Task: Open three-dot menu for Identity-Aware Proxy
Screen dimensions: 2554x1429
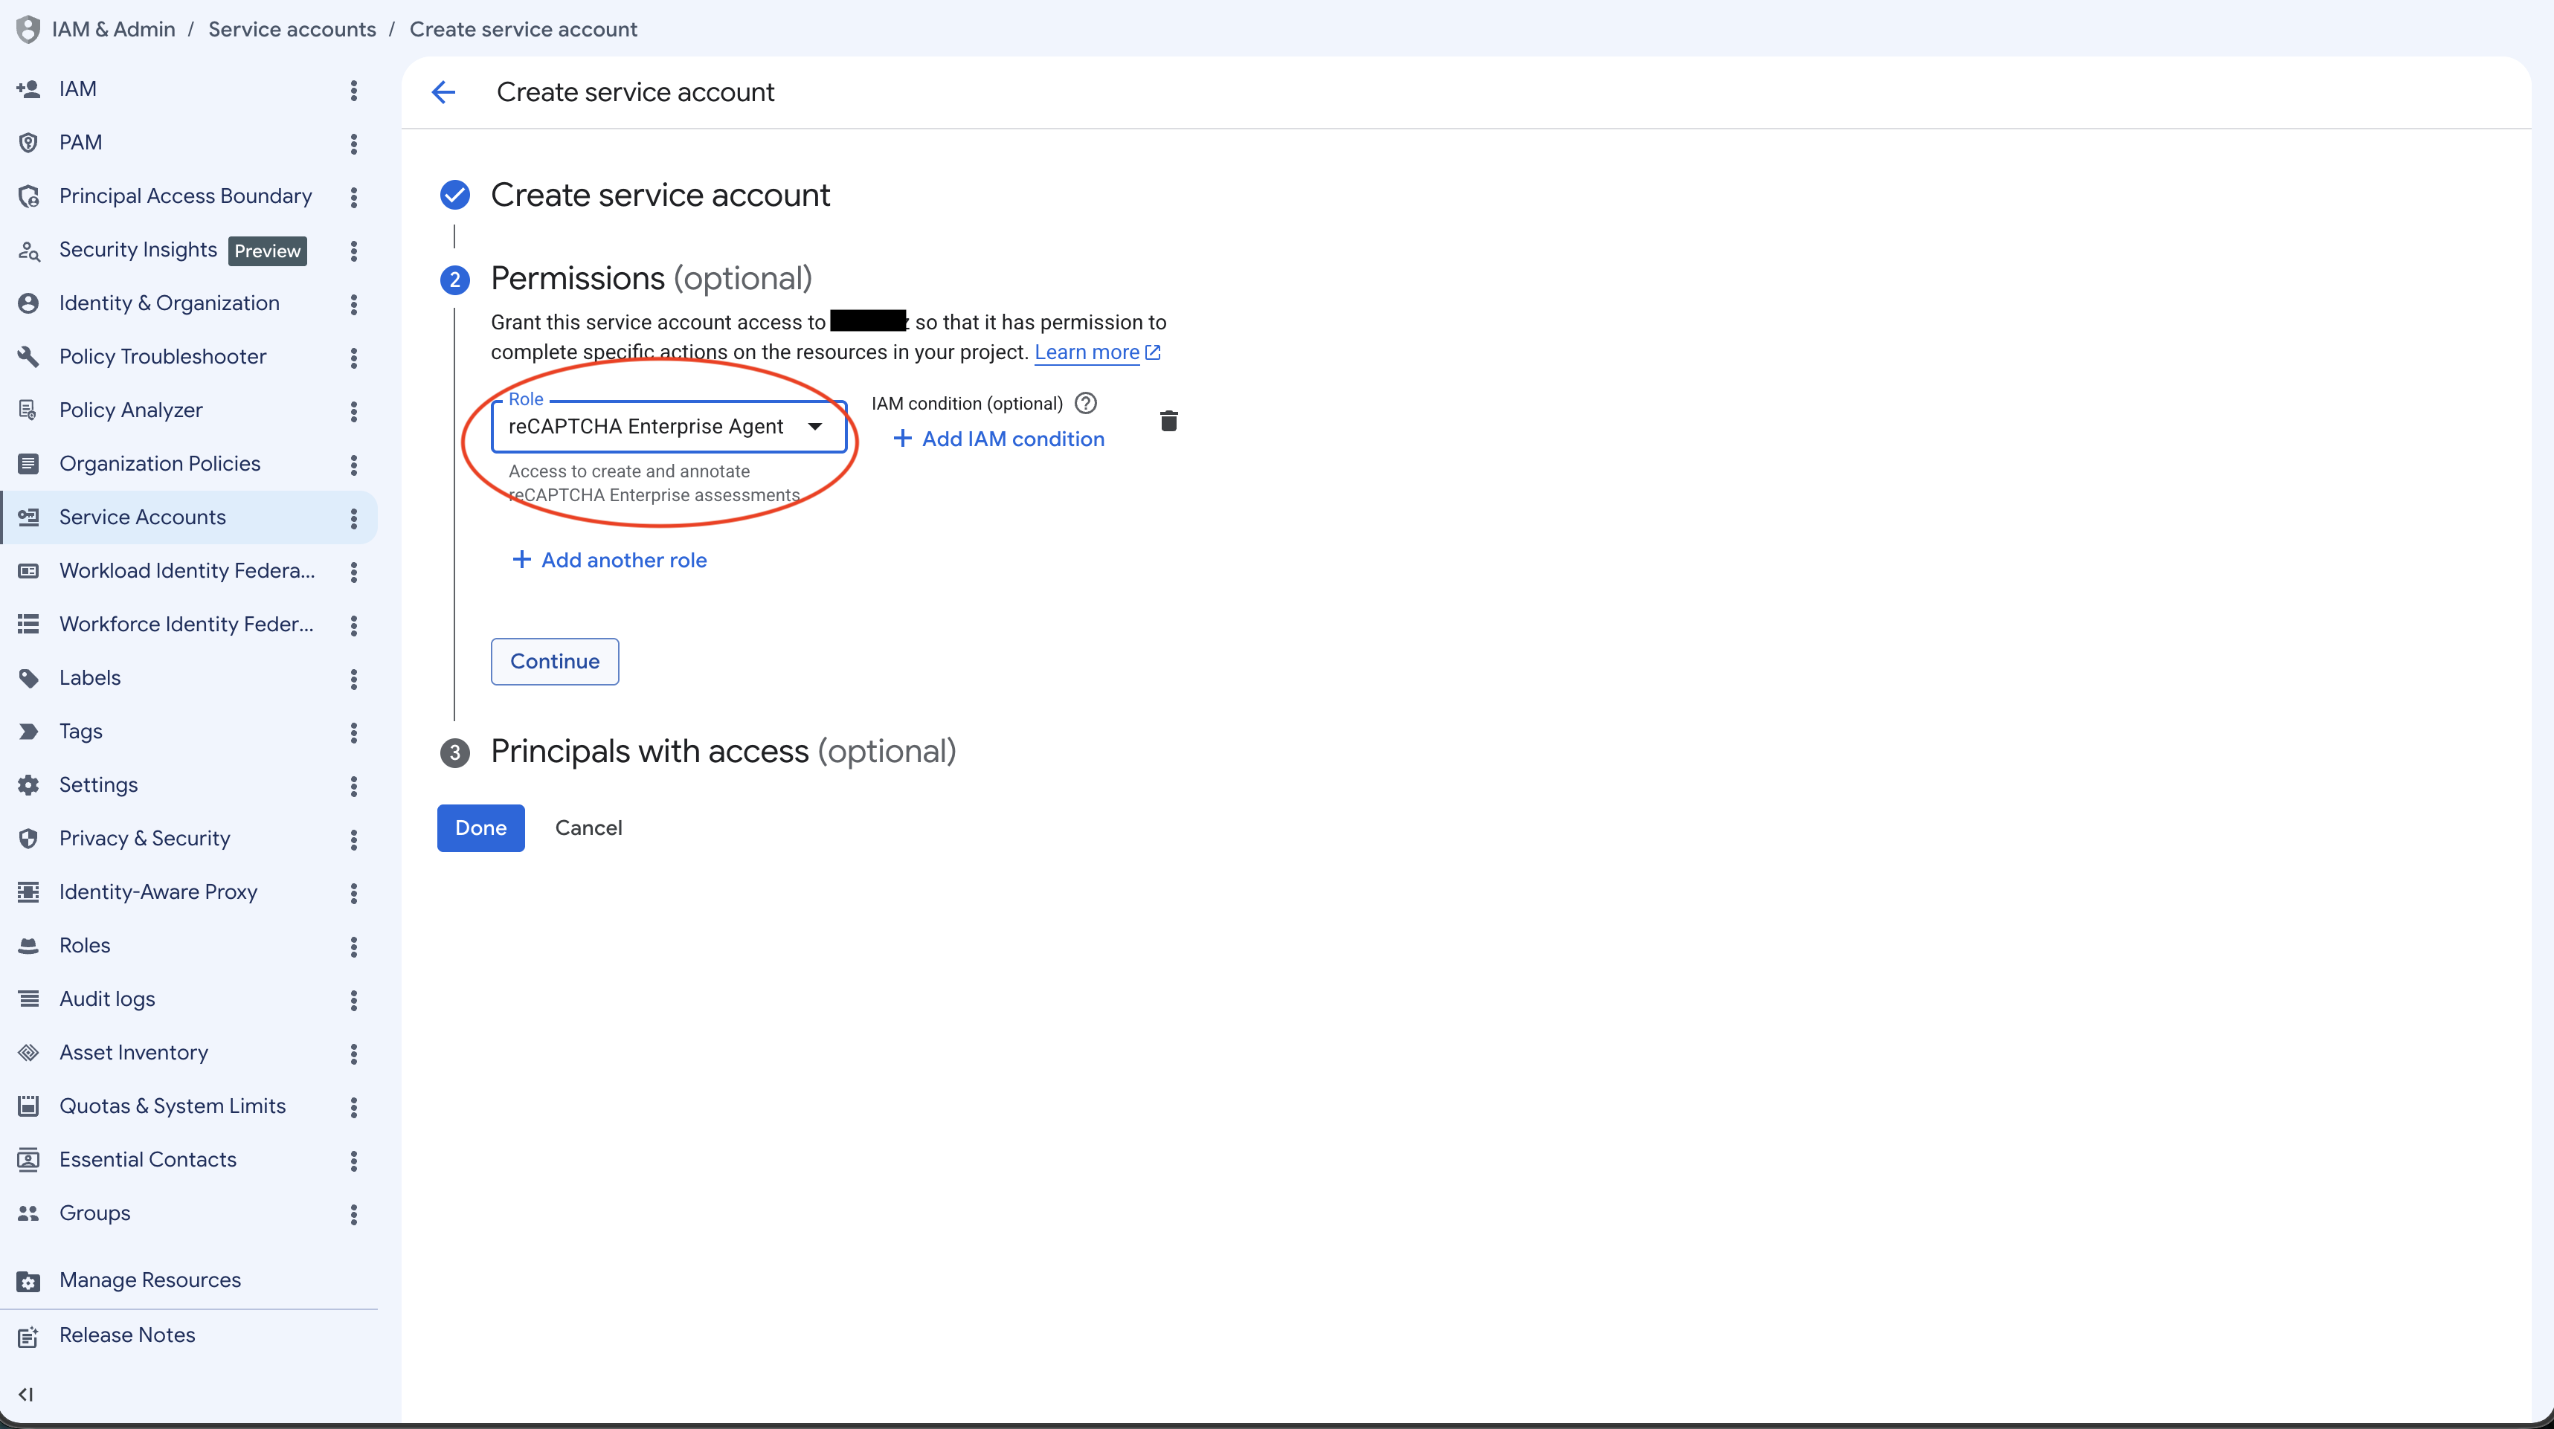Action: pos(354,893)
